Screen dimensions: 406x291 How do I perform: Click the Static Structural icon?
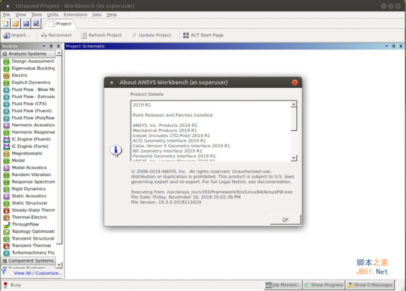pos(7,203)
